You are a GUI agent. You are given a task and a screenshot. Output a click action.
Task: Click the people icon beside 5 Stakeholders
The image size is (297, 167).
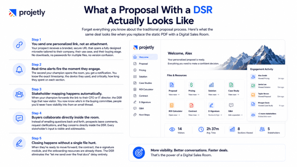(x=262, y=129)
